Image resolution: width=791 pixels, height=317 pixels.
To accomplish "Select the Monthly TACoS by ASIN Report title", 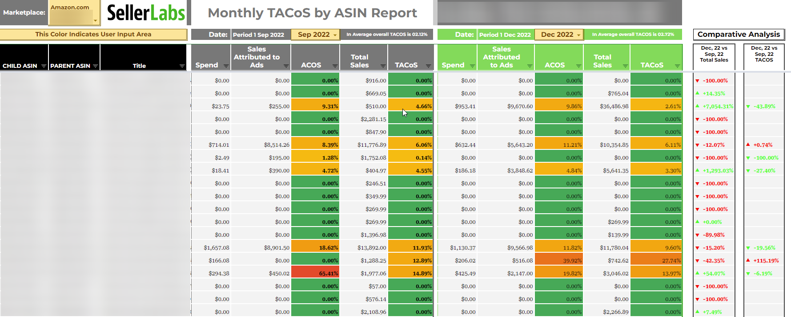I will coord(312,13).
